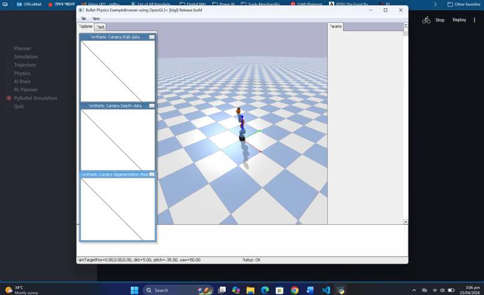Click the Deploy button in background app
This screenshot has height=295, width=484.
459,20
